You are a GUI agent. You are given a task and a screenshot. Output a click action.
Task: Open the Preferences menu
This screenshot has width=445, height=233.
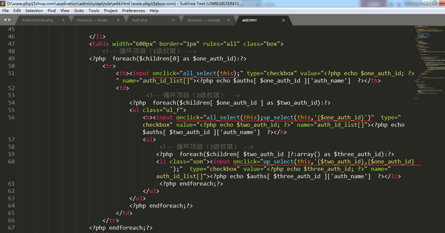pos(134,11)
